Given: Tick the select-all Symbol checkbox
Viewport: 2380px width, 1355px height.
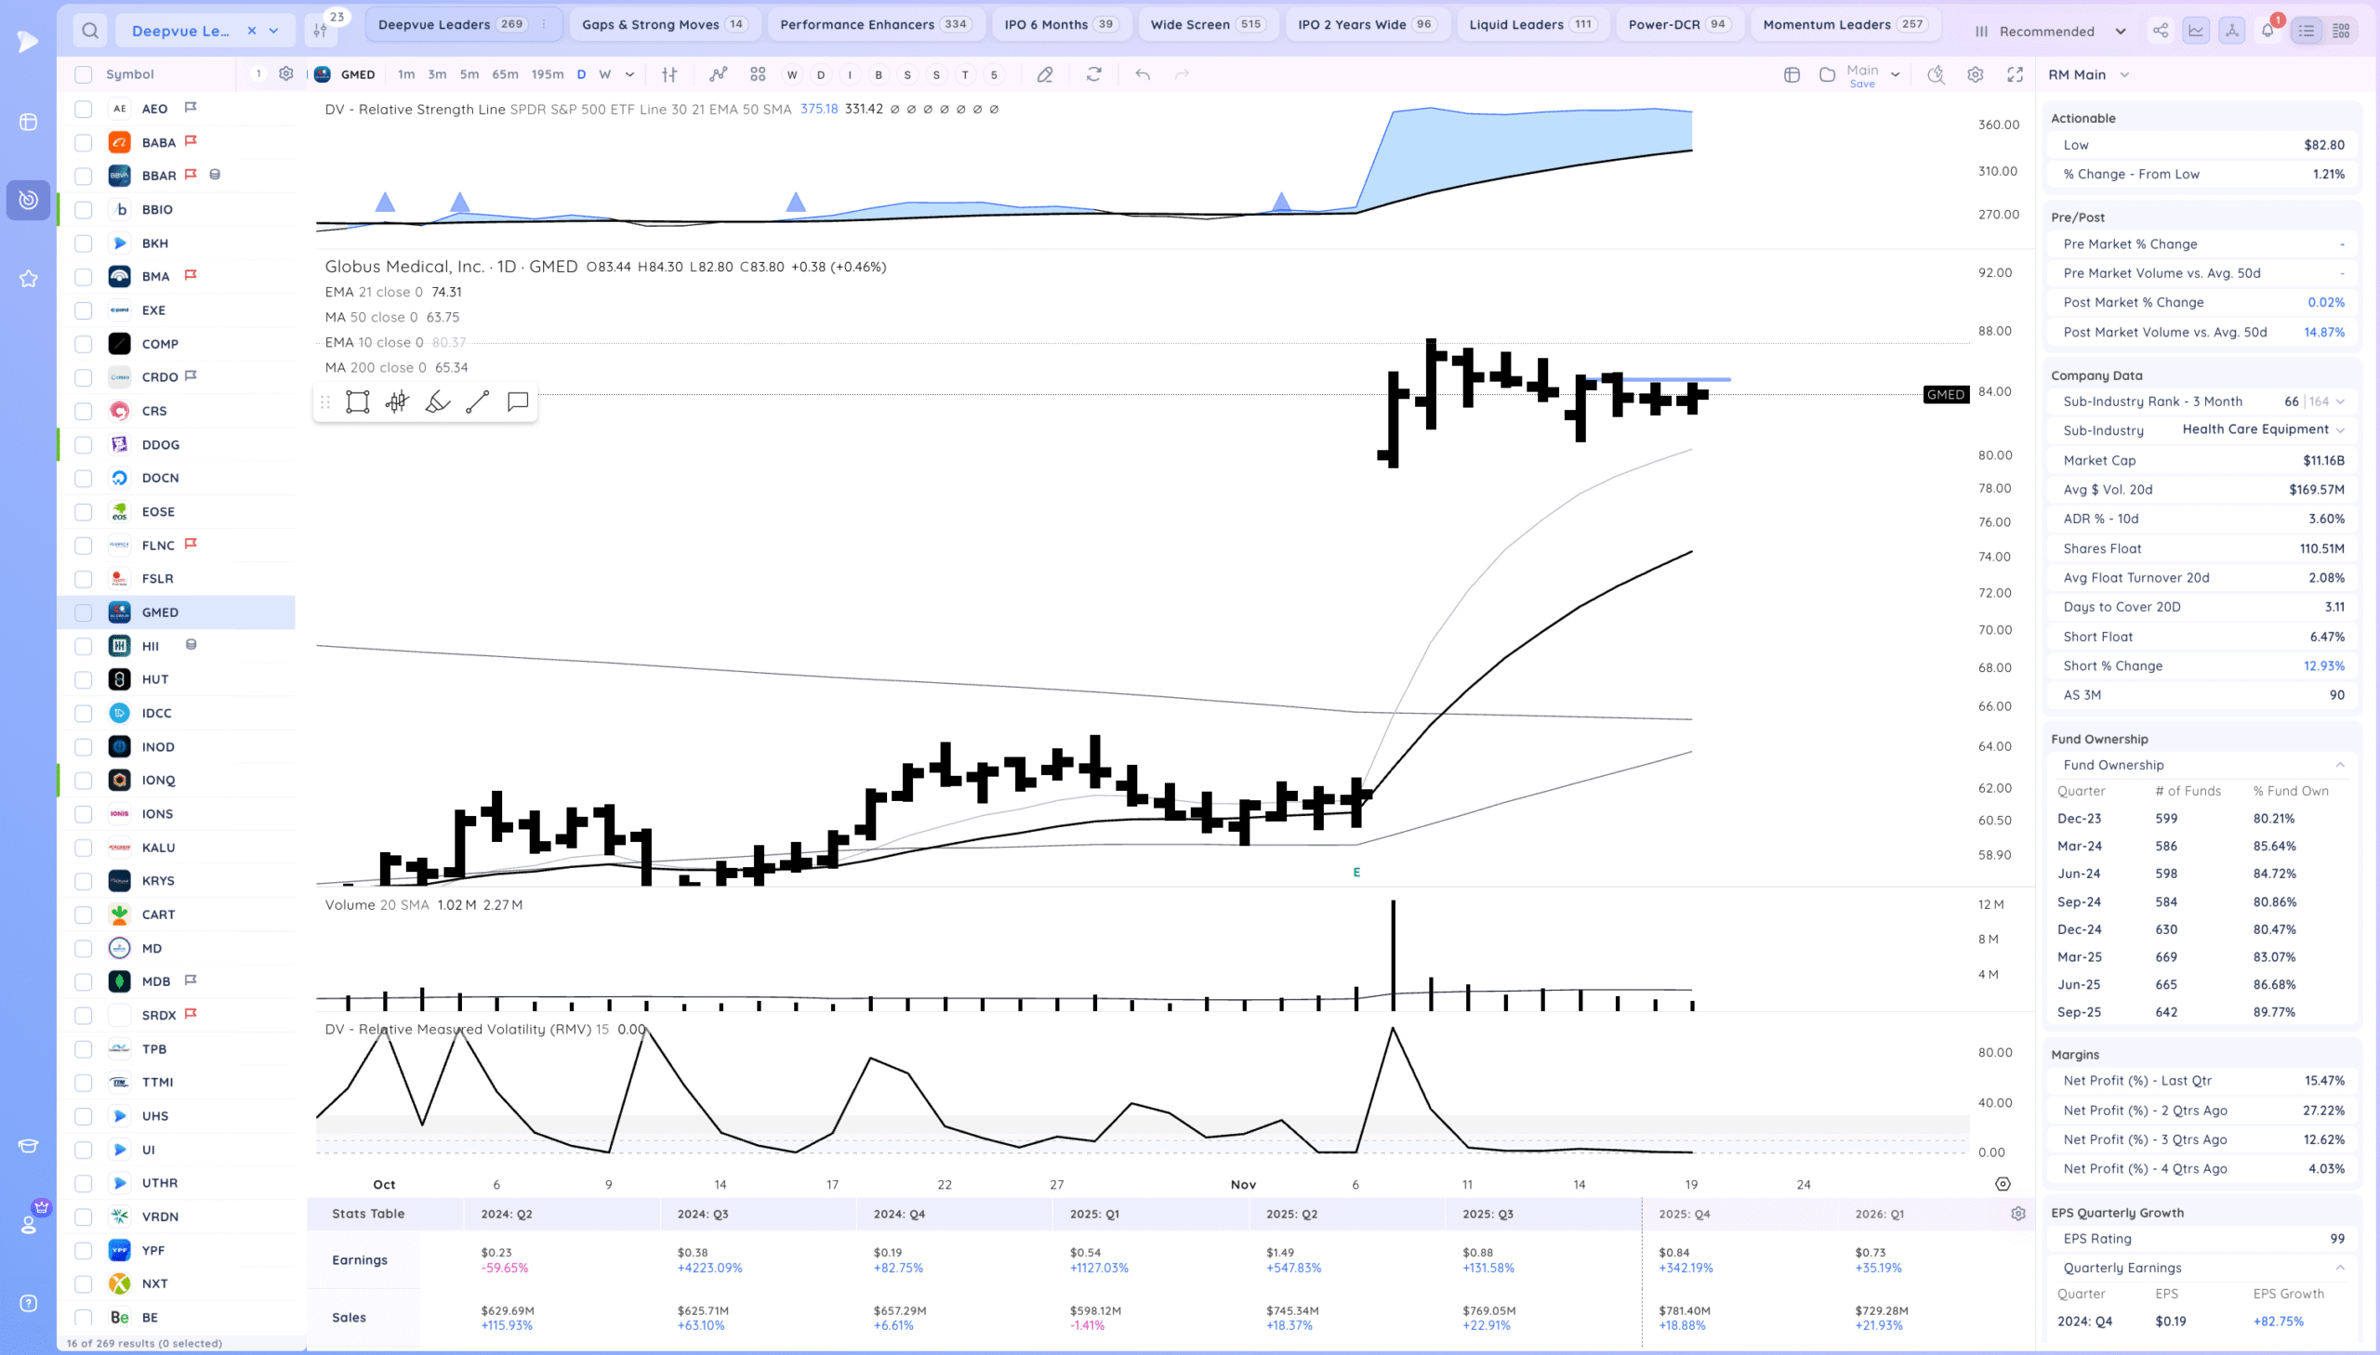Looking at the screenshot, I should pos(84,74).
